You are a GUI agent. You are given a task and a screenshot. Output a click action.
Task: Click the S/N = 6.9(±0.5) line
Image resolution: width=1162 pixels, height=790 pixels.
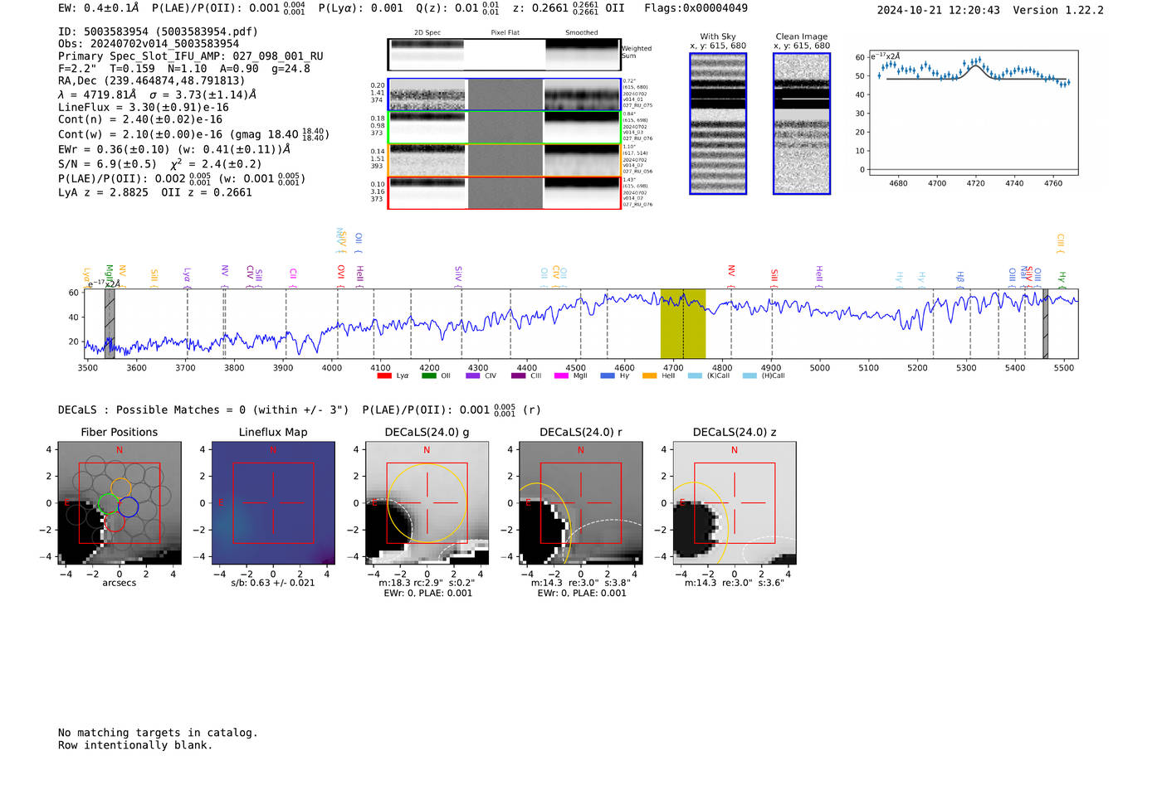tap(159, 164)
